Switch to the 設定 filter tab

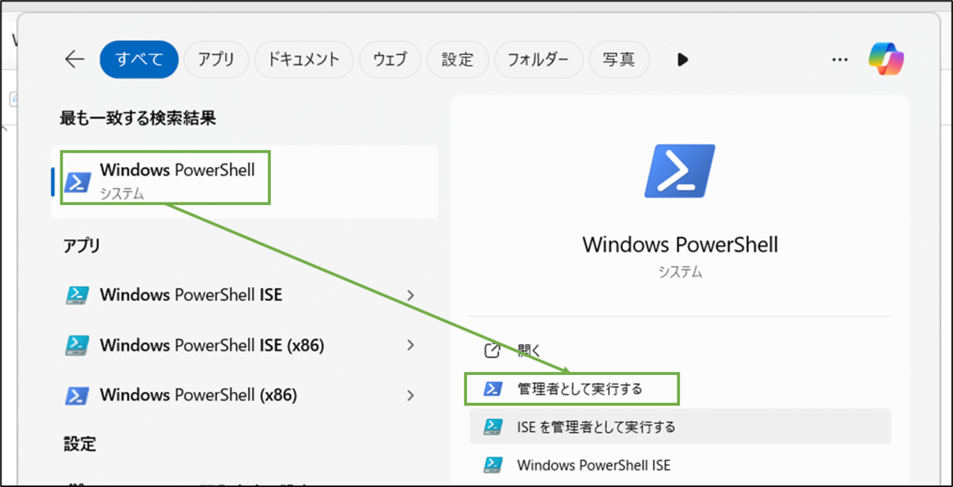(x=457, y=60)
